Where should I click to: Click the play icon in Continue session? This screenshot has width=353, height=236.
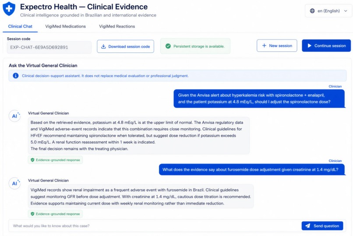coord(310,46)
